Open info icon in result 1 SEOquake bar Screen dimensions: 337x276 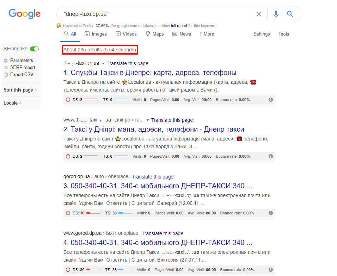tap(271, 100)
